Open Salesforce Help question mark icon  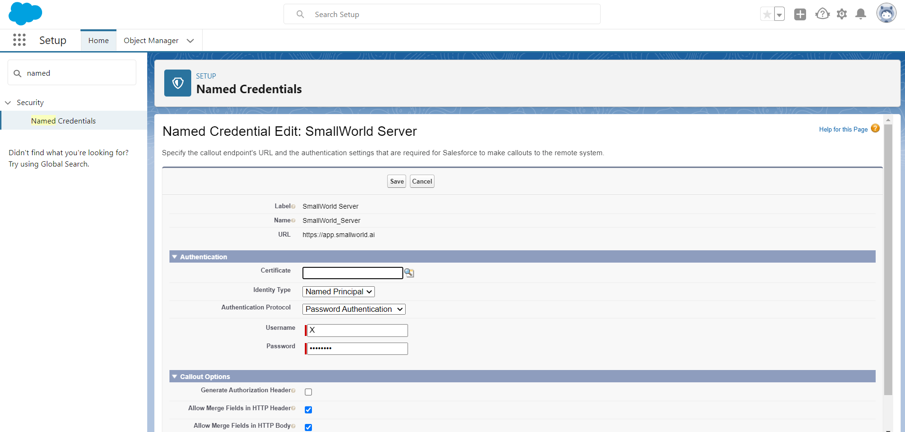point(822,14)
